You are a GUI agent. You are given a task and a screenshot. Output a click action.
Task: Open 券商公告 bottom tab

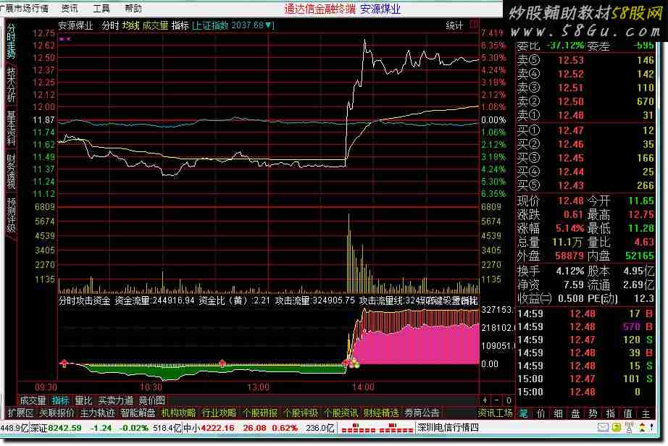(422, 413)
